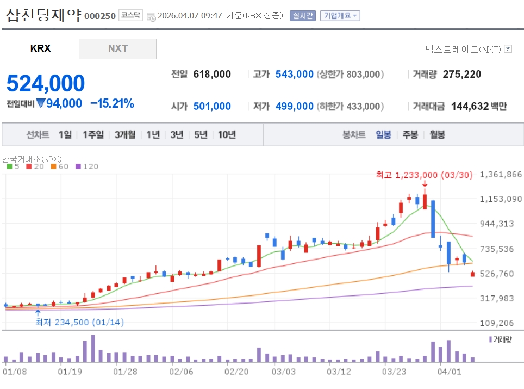Select the 일봉 daily candle chart
Image resolution: width=524 pixels, height=389 pixels.
[x=383, y=135]
